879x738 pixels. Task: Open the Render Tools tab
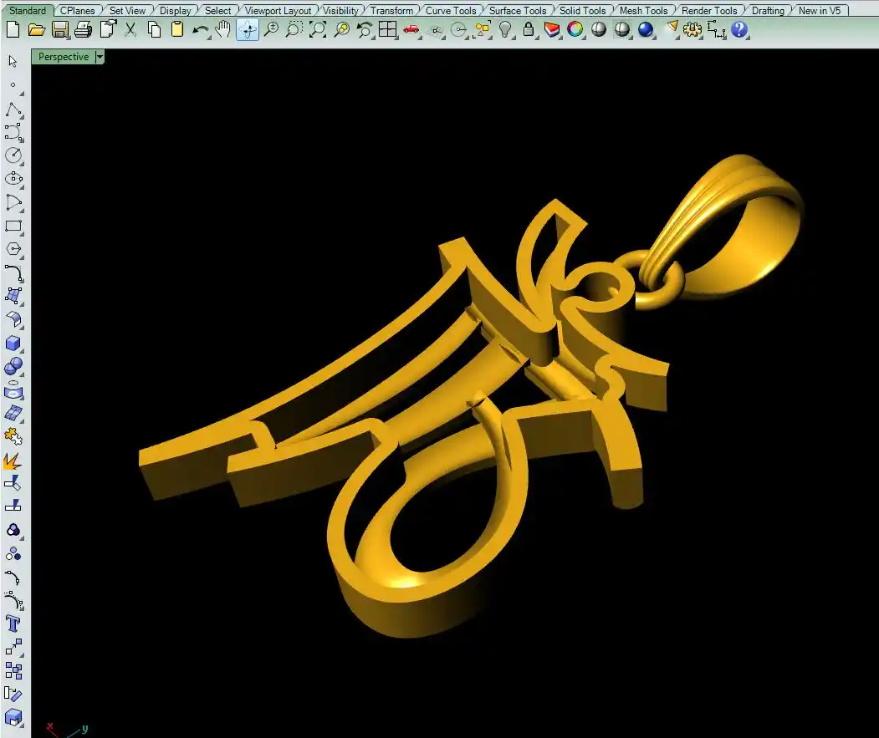[x=709, y=11]
